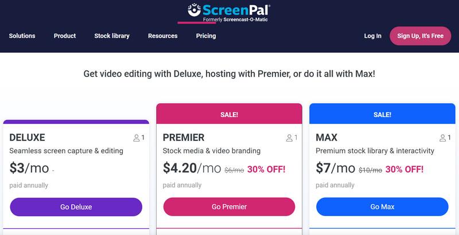Expand the Stock library menu

pyautogui.click(x=112, y=36)
